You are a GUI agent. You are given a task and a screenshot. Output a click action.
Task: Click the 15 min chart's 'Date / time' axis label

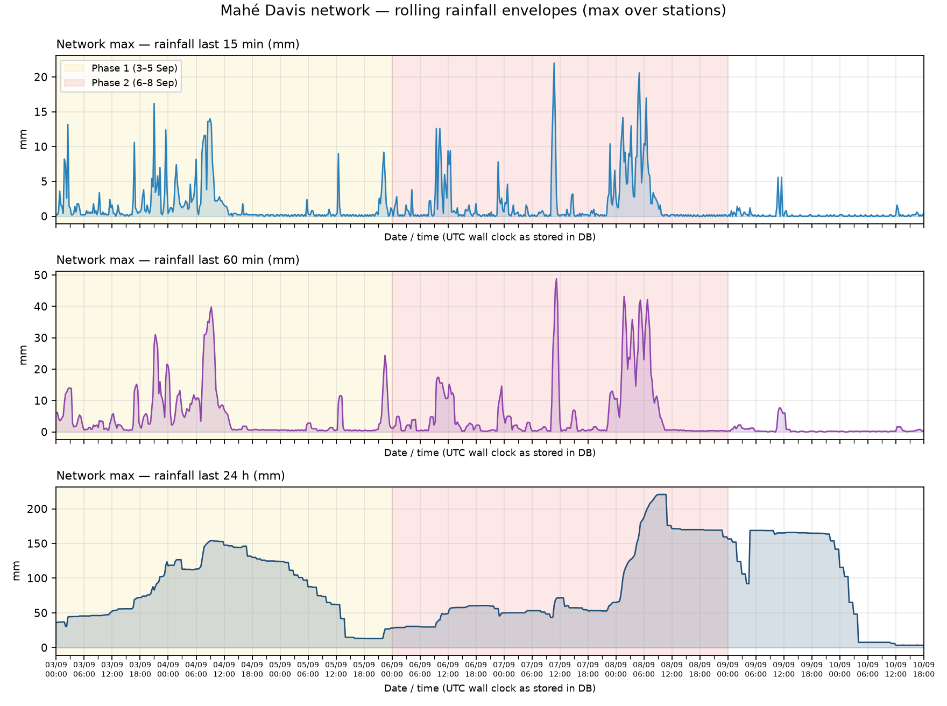(x=490, y=237)
